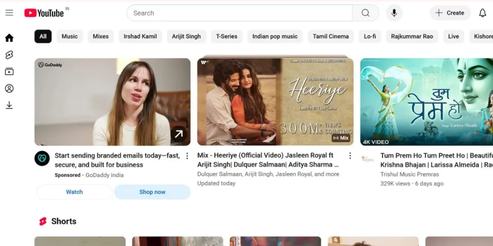The image size is (493, 246).
Task: Select the Mixes filter chip
Action: pos(101,37)
